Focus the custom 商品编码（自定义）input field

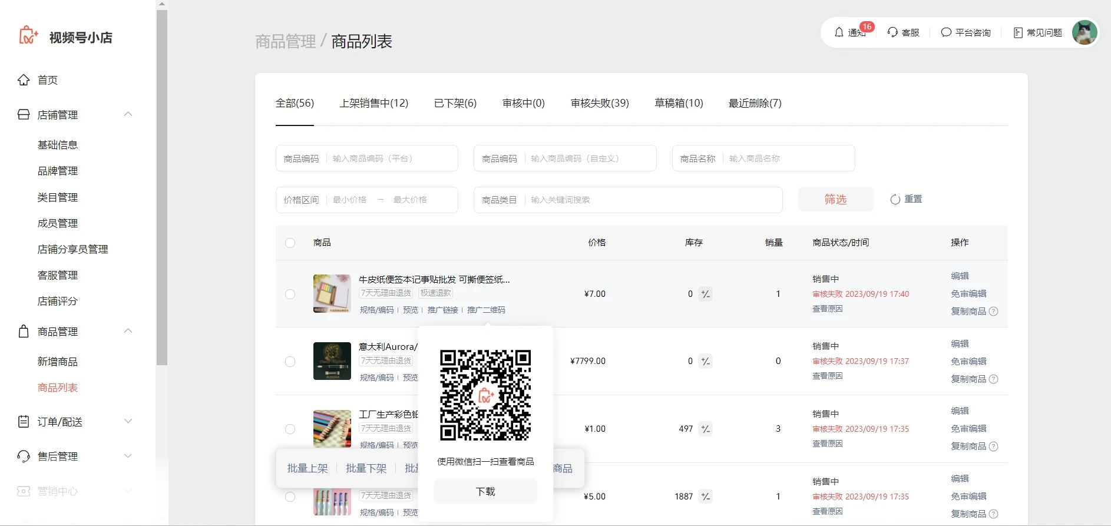tap(565, 158)
